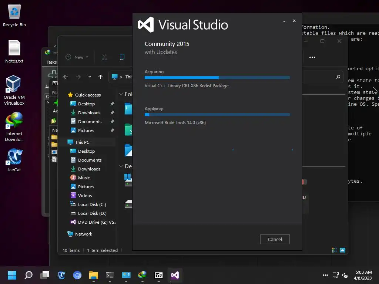Click the Applying progress bar

pyautogui.click(x=217, y=115)
